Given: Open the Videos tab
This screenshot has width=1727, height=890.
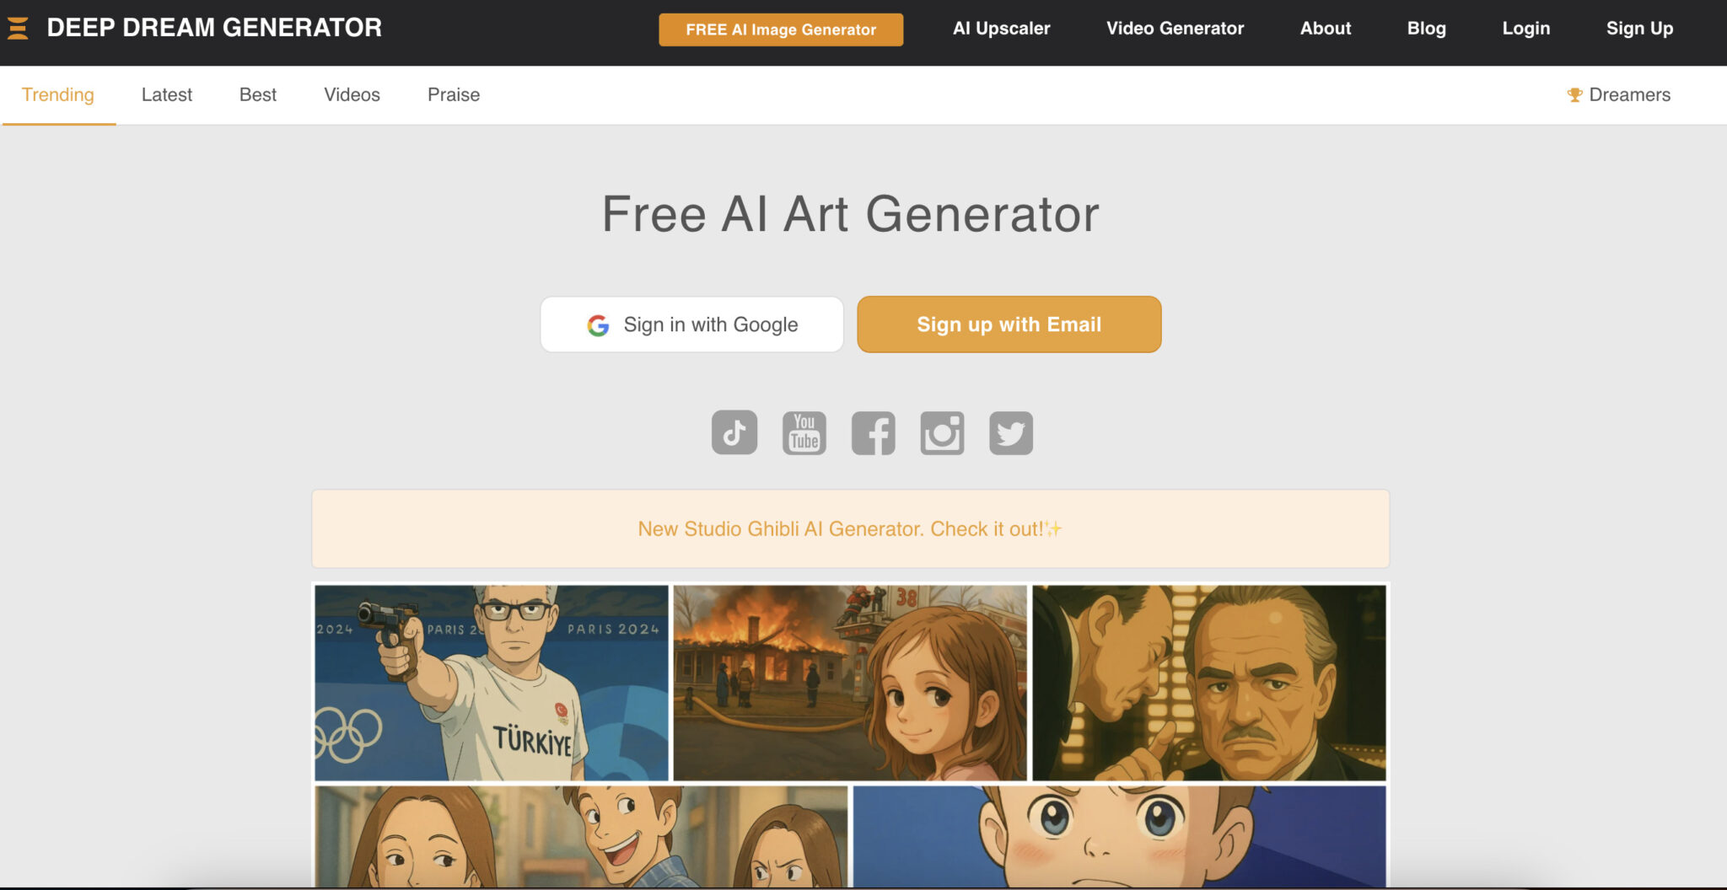Looking at the screenshot, I should (x=352, y=95).
